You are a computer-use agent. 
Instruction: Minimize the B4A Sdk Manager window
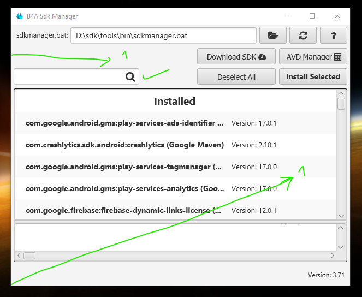click(x=288, y=16)
